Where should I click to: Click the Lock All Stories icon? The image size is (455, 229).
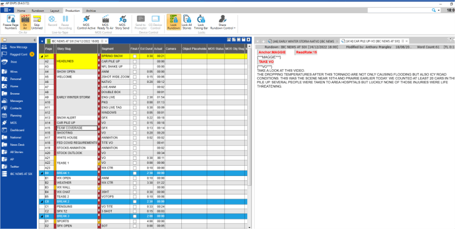tap(187, 23)
